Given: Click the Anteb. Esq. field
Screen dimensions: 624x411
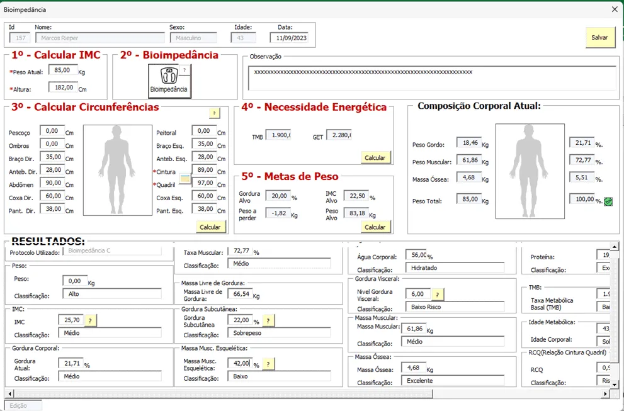Looking at the screenshot, I should tap(204, 157).
